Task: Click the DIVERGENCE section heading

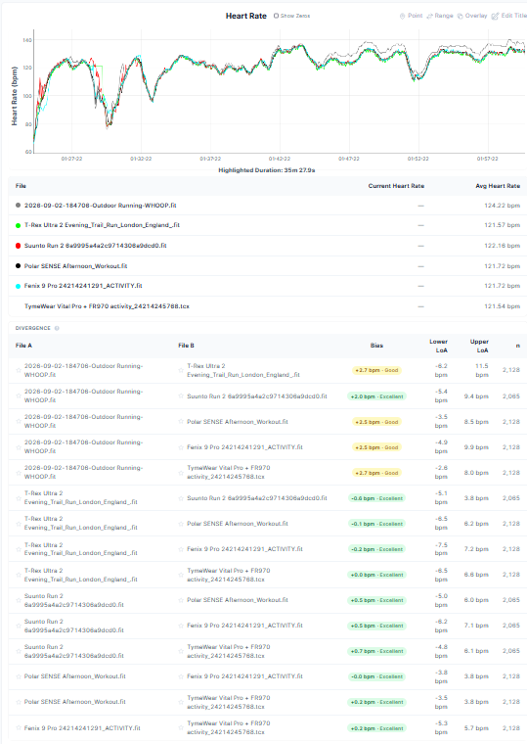Action: coord(32,328)
